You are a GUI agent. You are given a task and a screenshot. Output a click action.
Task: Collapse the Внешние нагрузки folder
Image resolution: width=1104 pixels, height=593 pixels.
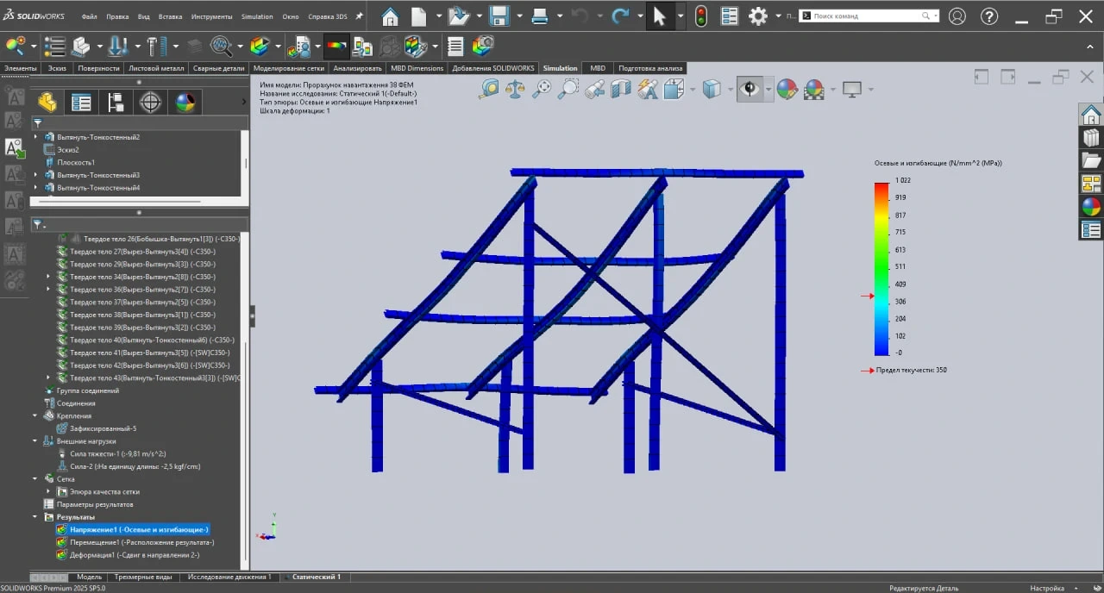click(x=36, y=440)
